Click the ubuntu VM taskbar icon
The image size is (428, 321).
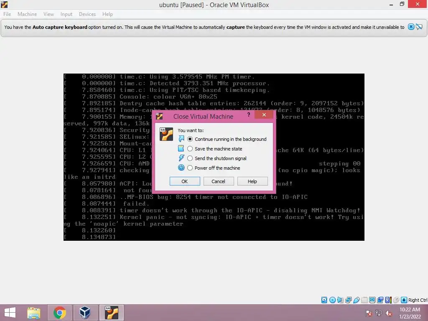(x=111, y=313)
